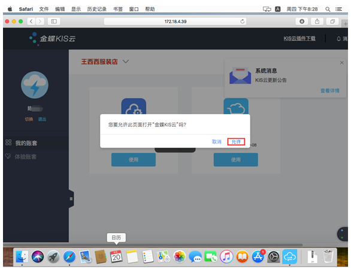Collapse the sidebar handle
This screenshot has width=351, height=269.
pyautogui.click(x=71, y=198)
